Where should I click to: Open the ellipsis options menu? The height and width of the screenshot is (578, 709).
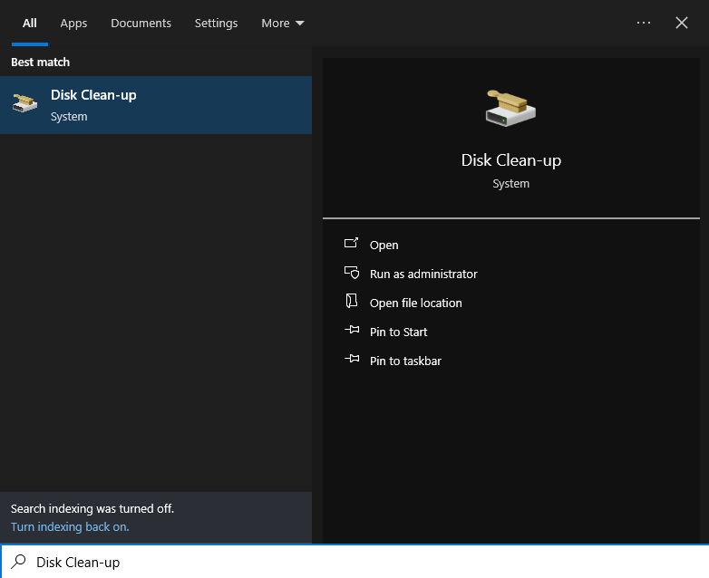(644, 23)
